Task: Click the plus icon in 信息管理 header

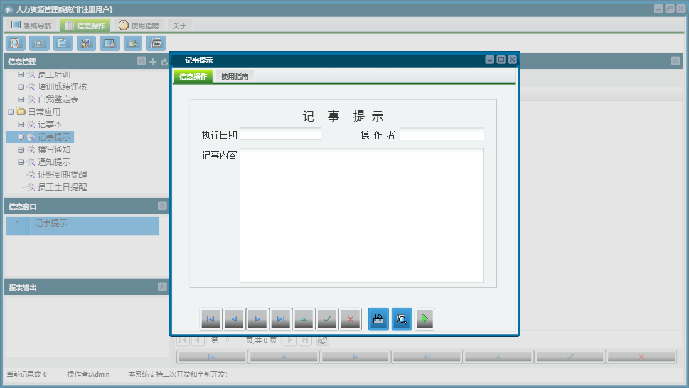Action: 153,62
